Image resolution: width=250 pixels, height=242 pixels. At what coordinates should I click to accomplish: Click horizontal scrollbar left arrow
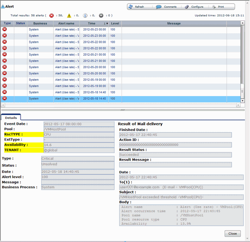coord(3,105)
